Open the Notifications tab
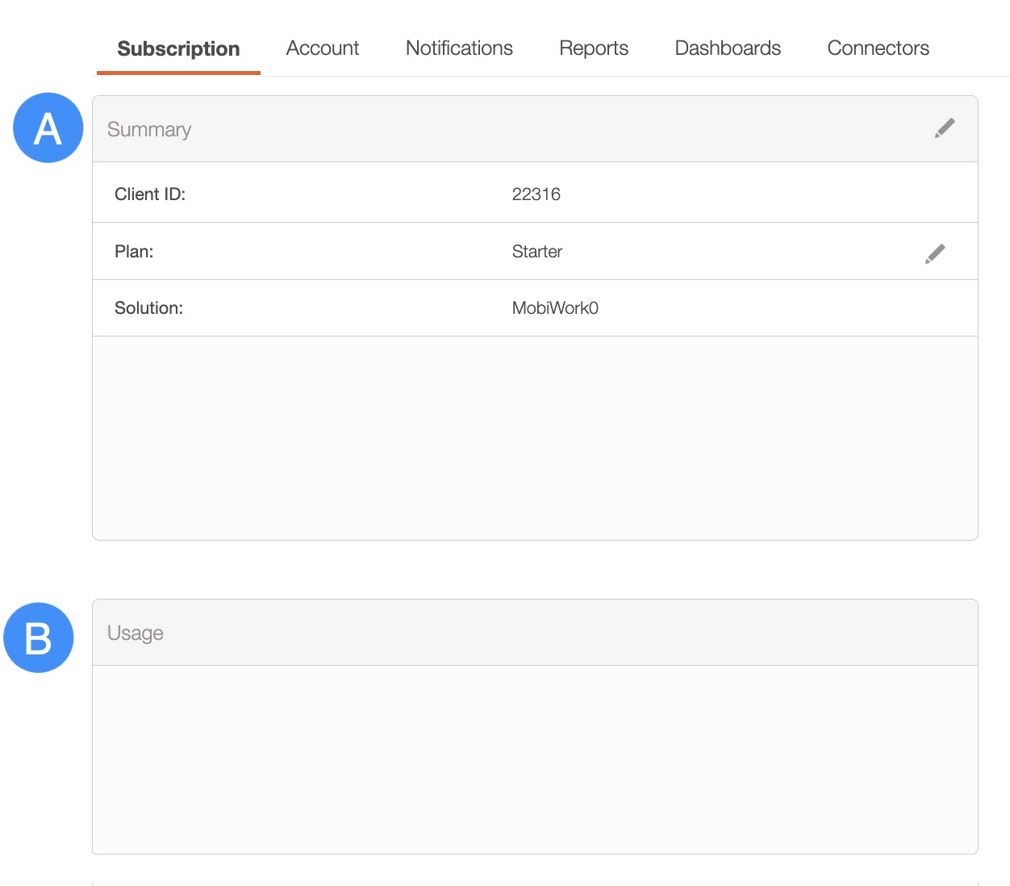The height and width of the screenshot is (886, 1010). click(459, 48)
